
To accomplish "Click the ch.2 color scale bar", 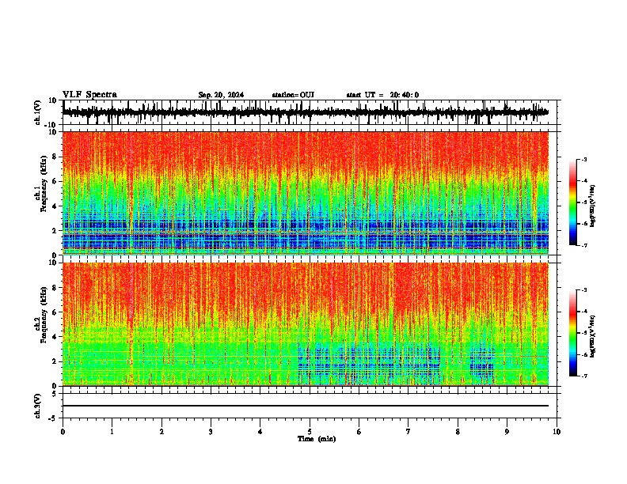I will (x=573, y=333).
